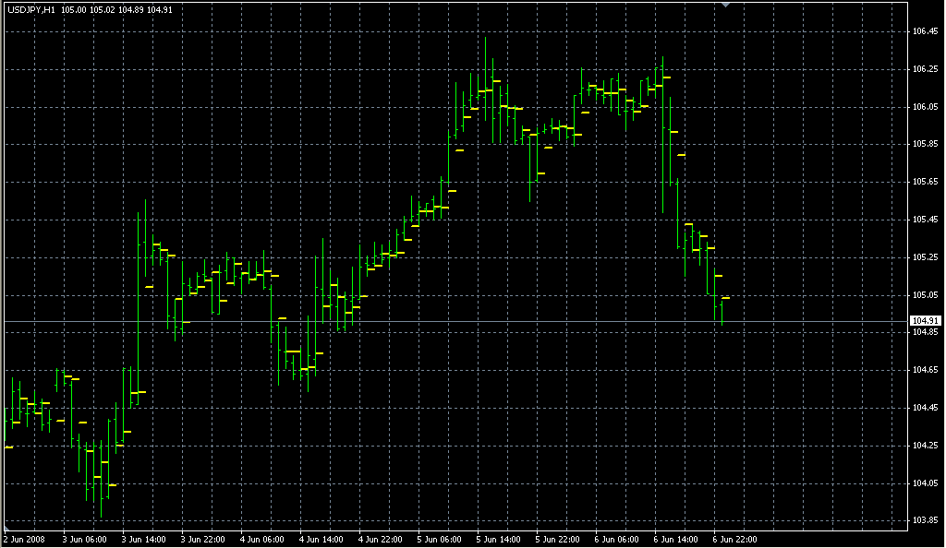Click the 105.65 price axis label
The height and width of the screenshot is (548, 946).
926,182
